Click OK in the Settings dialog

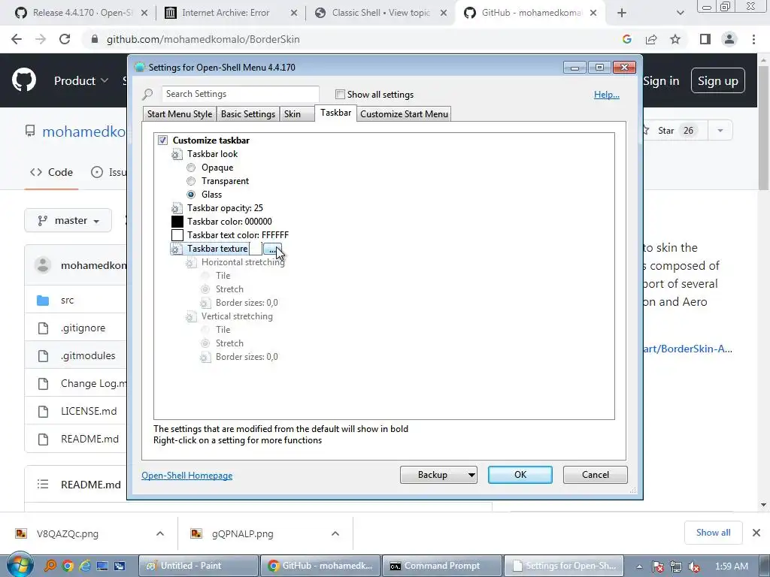[x=520, y=475]
